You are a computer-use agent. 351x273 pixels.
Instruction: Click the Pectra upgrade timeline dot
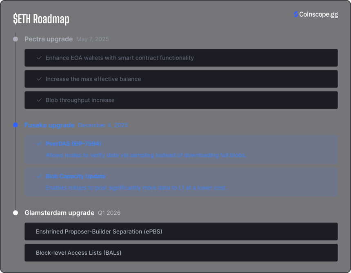16,39
